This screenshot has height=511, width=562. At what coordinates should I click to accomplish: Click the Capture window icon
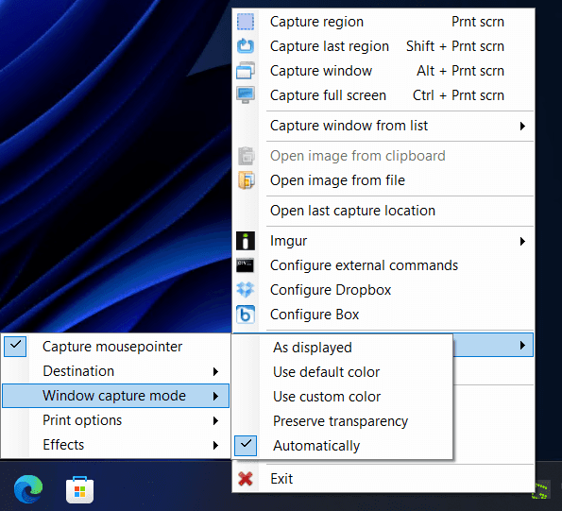pos(246,70)
